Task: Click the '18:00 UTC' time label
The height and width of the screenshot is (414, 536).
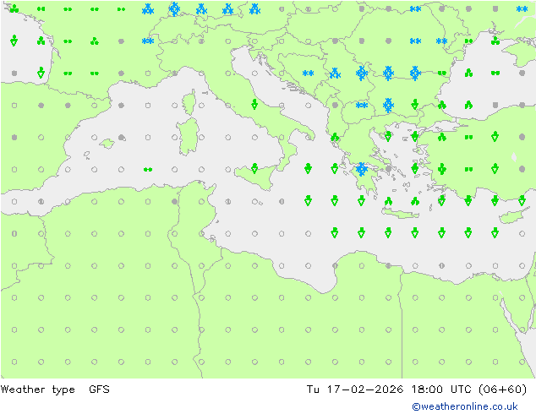Action: click(x=441, y=389)
